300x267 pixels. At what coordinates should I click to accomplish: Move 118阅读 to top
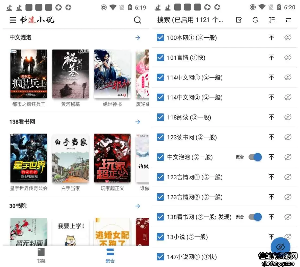click(271, 117)
